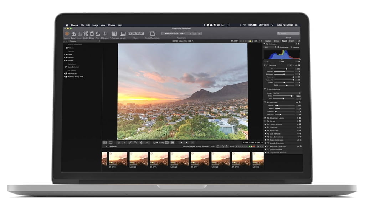The width and height of the screenshot is (365, 208).
Task: Switch to the Capture tab
Action: pos(268,41)
